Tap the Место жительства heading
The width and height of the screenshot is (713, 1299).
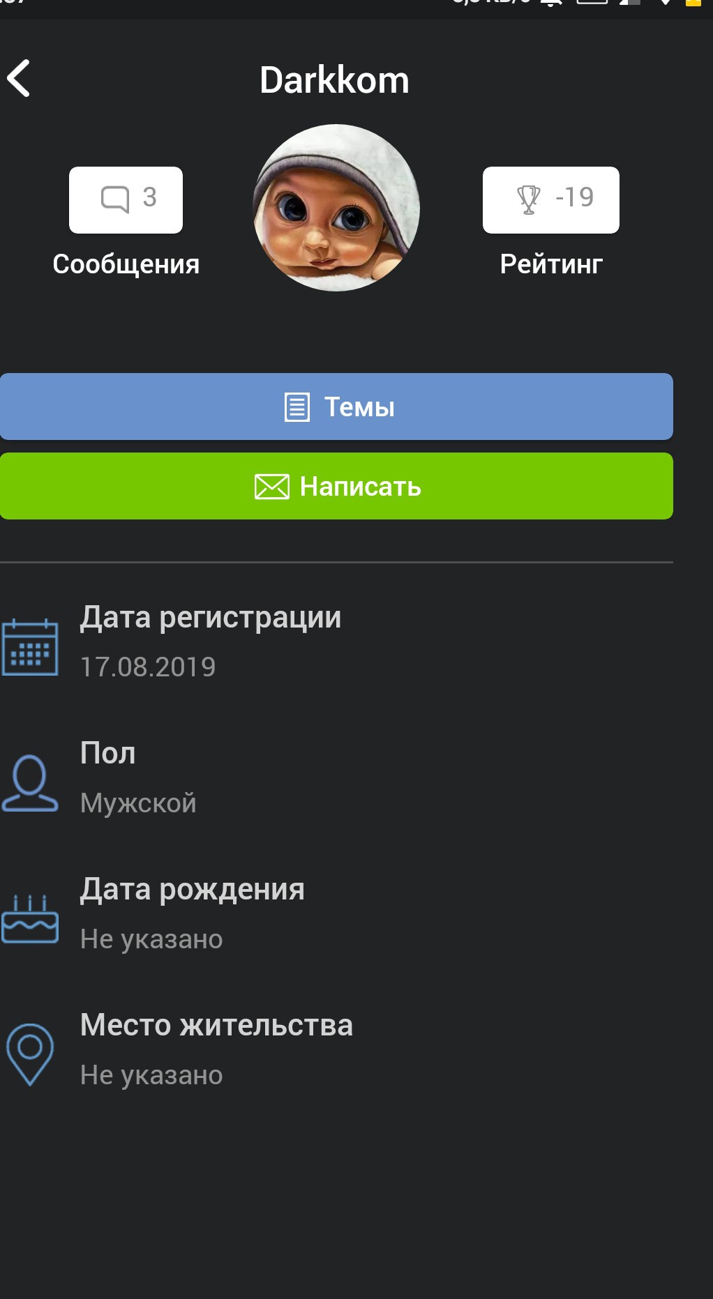[216, 1025]
